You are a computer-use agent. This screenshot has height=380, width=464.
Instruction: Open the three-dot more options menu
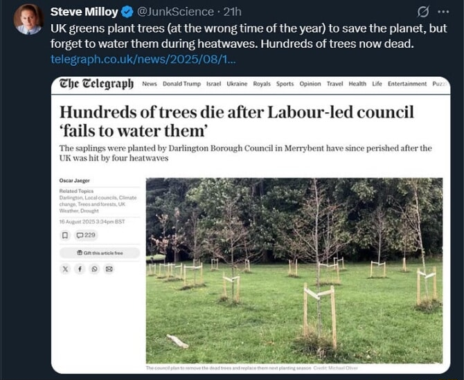[x=444, y=12]
